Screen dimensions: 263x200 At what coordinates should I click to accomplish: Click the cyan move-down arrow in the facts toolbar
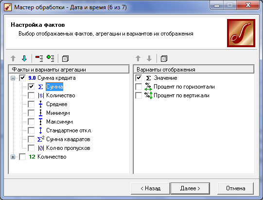coord(24,58)
